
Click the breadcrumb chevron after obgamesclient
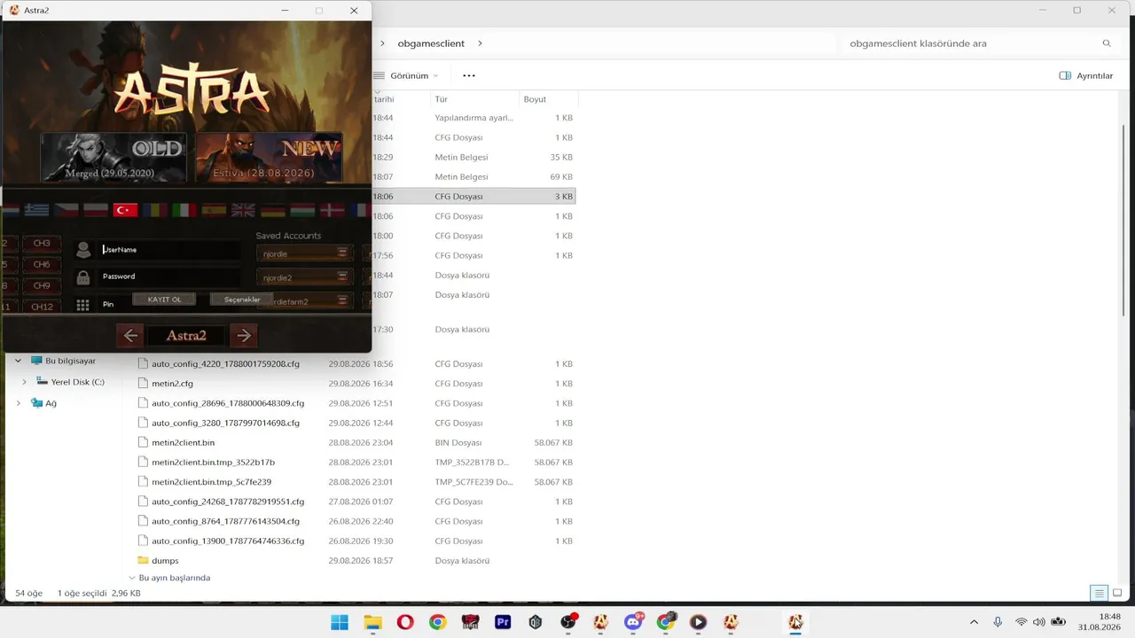(480, 43)
